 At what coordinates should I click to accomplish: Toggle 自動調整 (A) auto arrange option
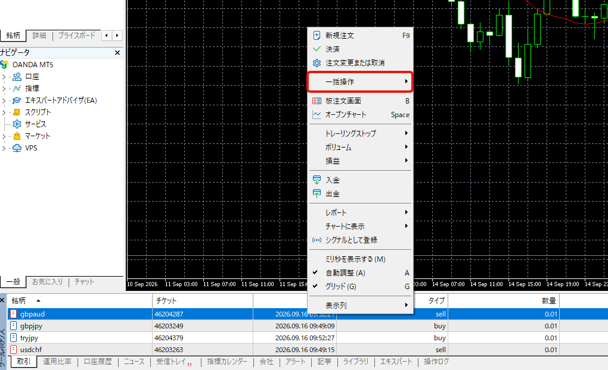click(360, 273)
